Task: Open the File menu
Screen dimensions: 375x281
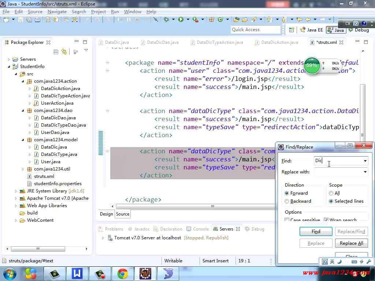Action: 6,11
